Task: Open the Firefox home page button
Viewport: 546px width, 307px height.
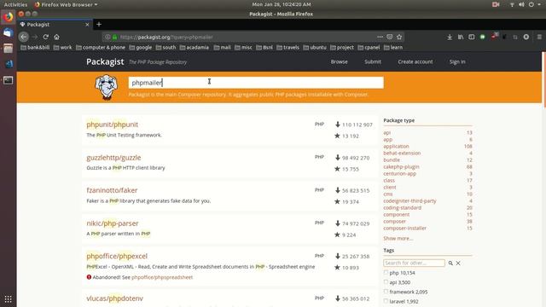Action: (57, 37)
